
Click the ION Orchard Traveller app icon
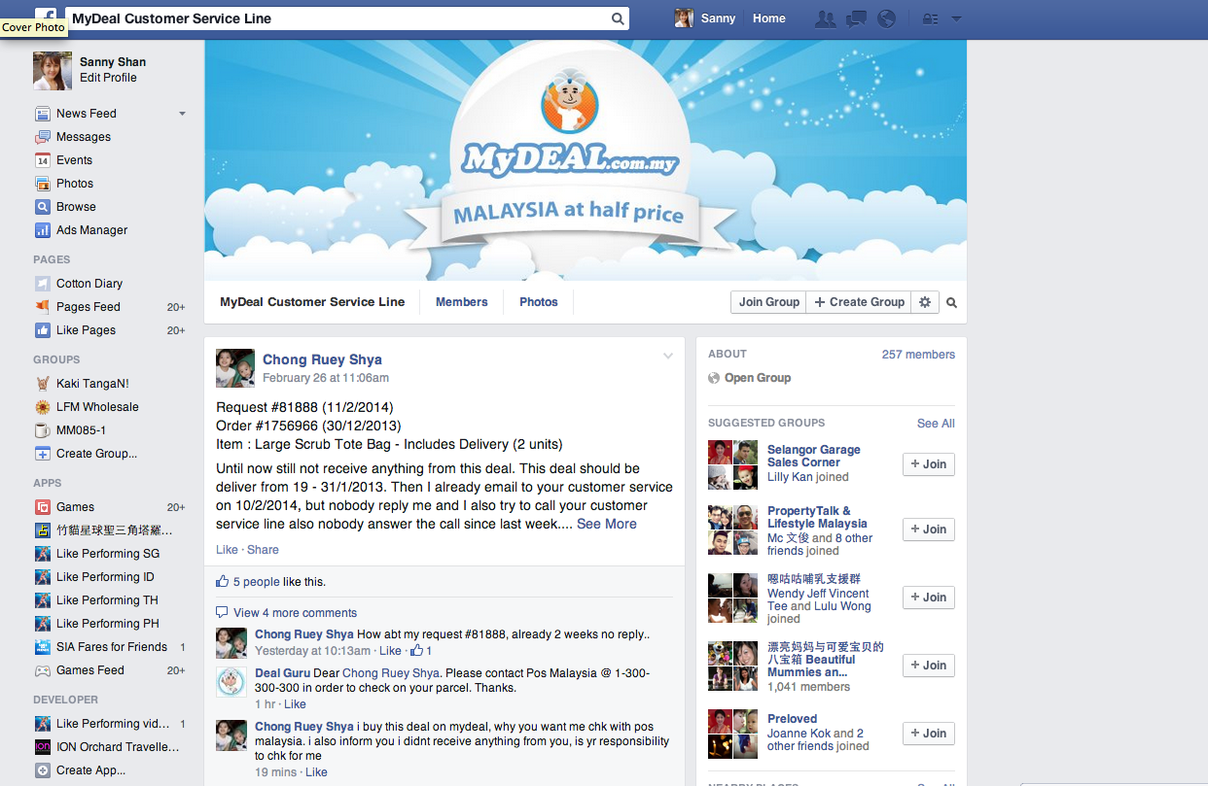(43, 747)
